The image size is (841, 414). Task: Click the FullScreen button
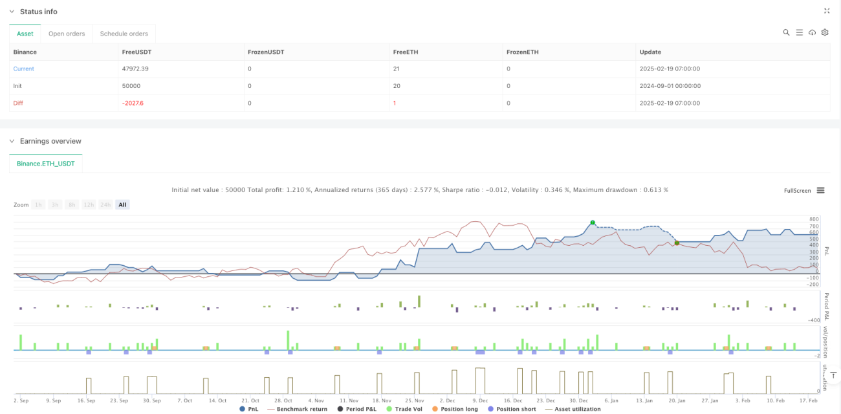(797, 190)
